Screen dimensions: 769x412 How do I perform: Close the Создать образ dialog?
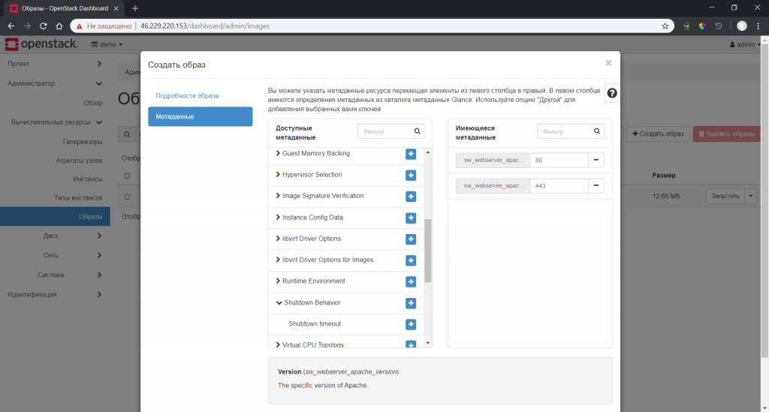coord(608,63)
